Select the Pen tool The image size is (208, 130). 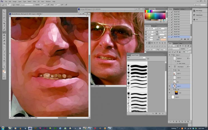click(4, 52)
